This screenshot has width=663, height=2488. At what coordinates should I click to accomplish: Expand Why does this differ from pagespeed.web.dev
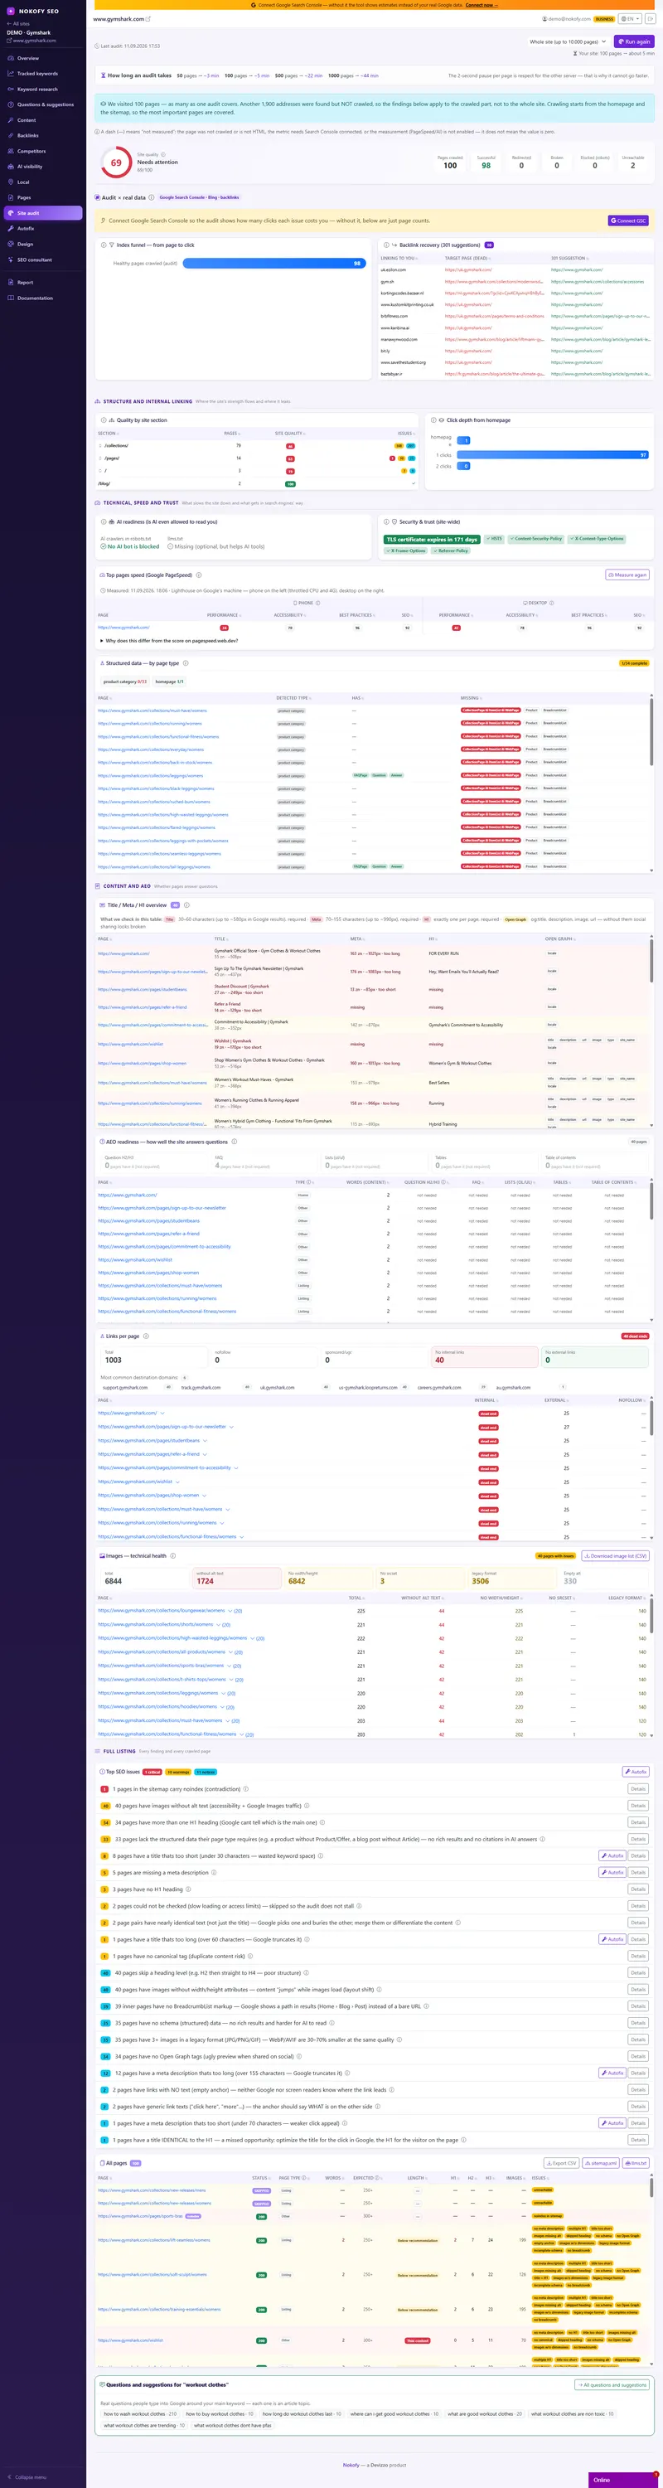[169, 640]
